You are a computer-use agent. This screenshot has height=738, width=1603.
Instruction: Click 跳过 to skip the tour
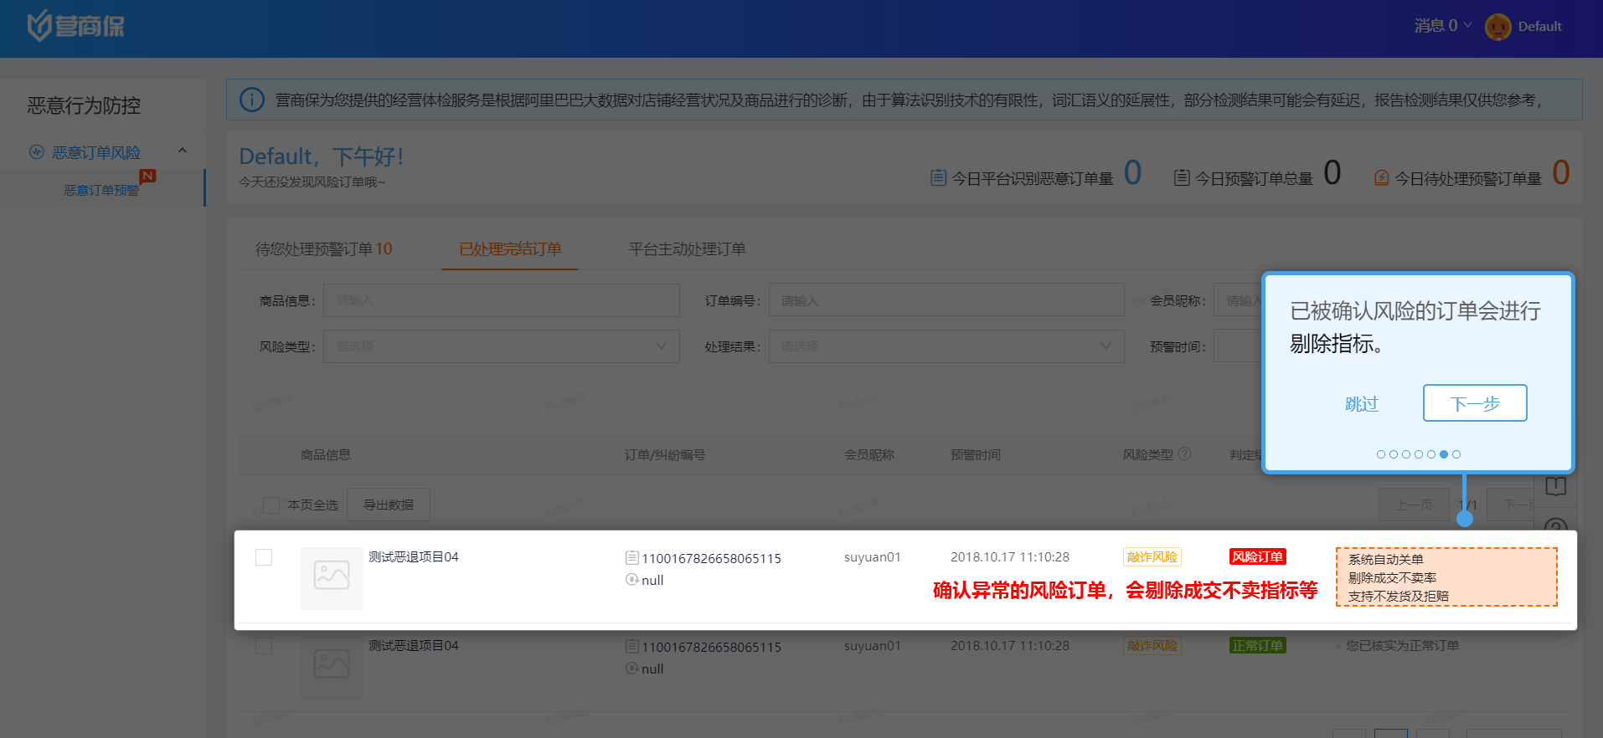pyautogui.click(x=1361, y=404)
